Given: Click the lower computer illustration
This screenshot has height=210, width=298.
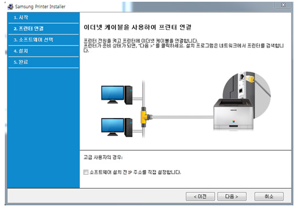Looking at the screenshot, I should pos(117,127).
